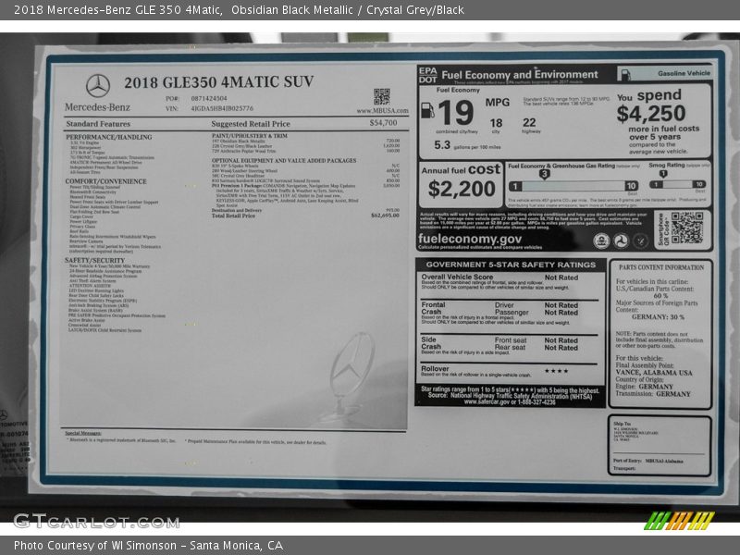Screen dimensions: 740x555
Task: Click 'GOVERNMENT 5-STAR SAFETY RATINGS' header
Action: 511,265
